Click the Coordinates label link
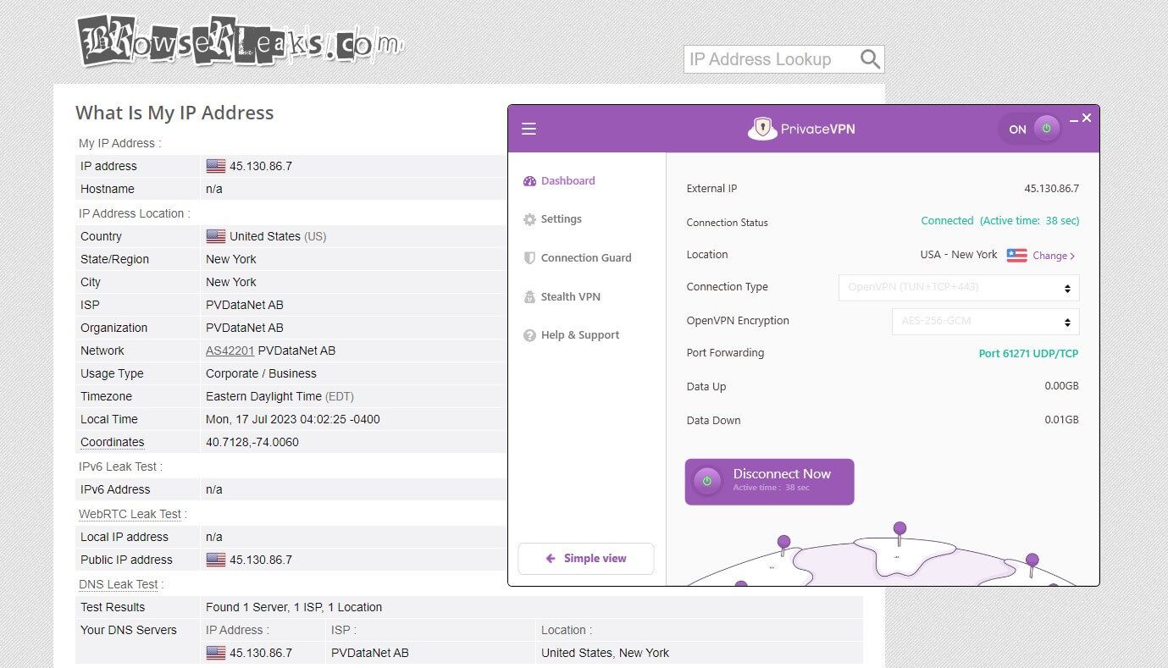Image resolution: width=1168 pixels, height=668 pixels. (x=112, y=442)
